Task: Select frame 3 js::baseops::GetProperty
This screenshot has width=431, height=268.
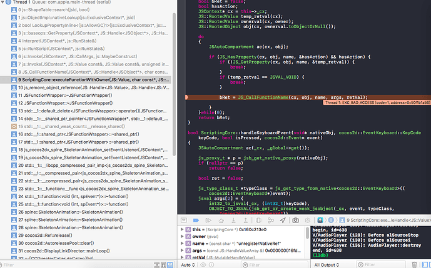Action: click(x=86, y=33)
